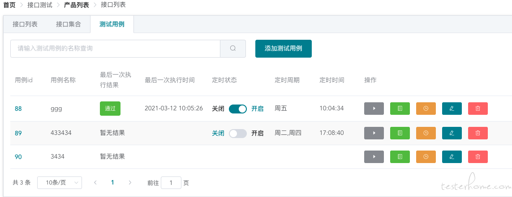Screen dimensions: 512x197
Task: Switch to the 接口列表 tab
Action: pos(25,24)
